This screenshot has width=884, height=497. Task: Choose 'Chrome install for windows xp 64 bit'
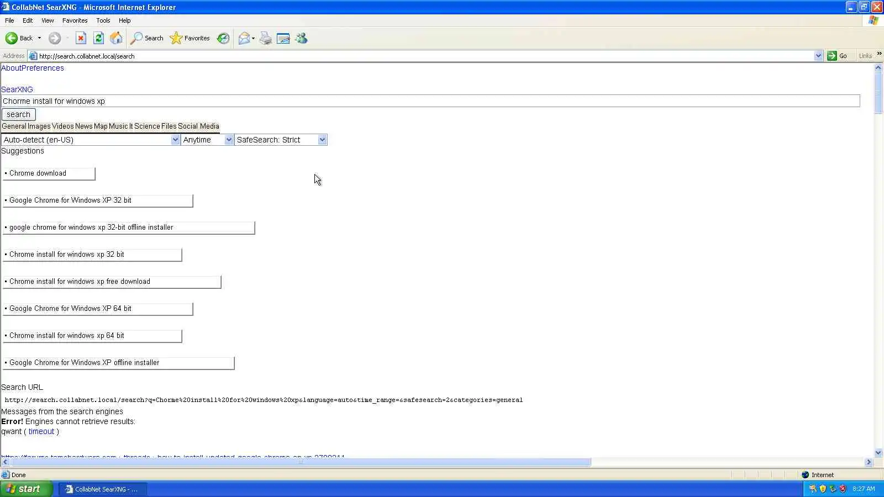click(x=92, y=336)
